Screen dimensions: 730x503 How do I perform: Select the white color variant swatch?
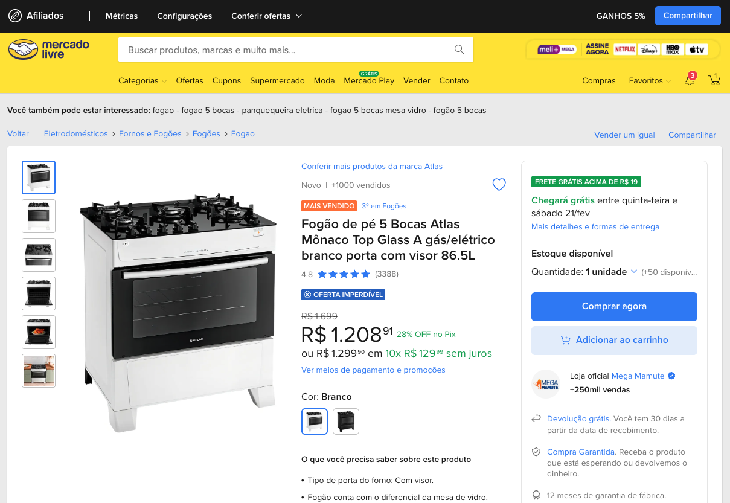coord(315,421)
